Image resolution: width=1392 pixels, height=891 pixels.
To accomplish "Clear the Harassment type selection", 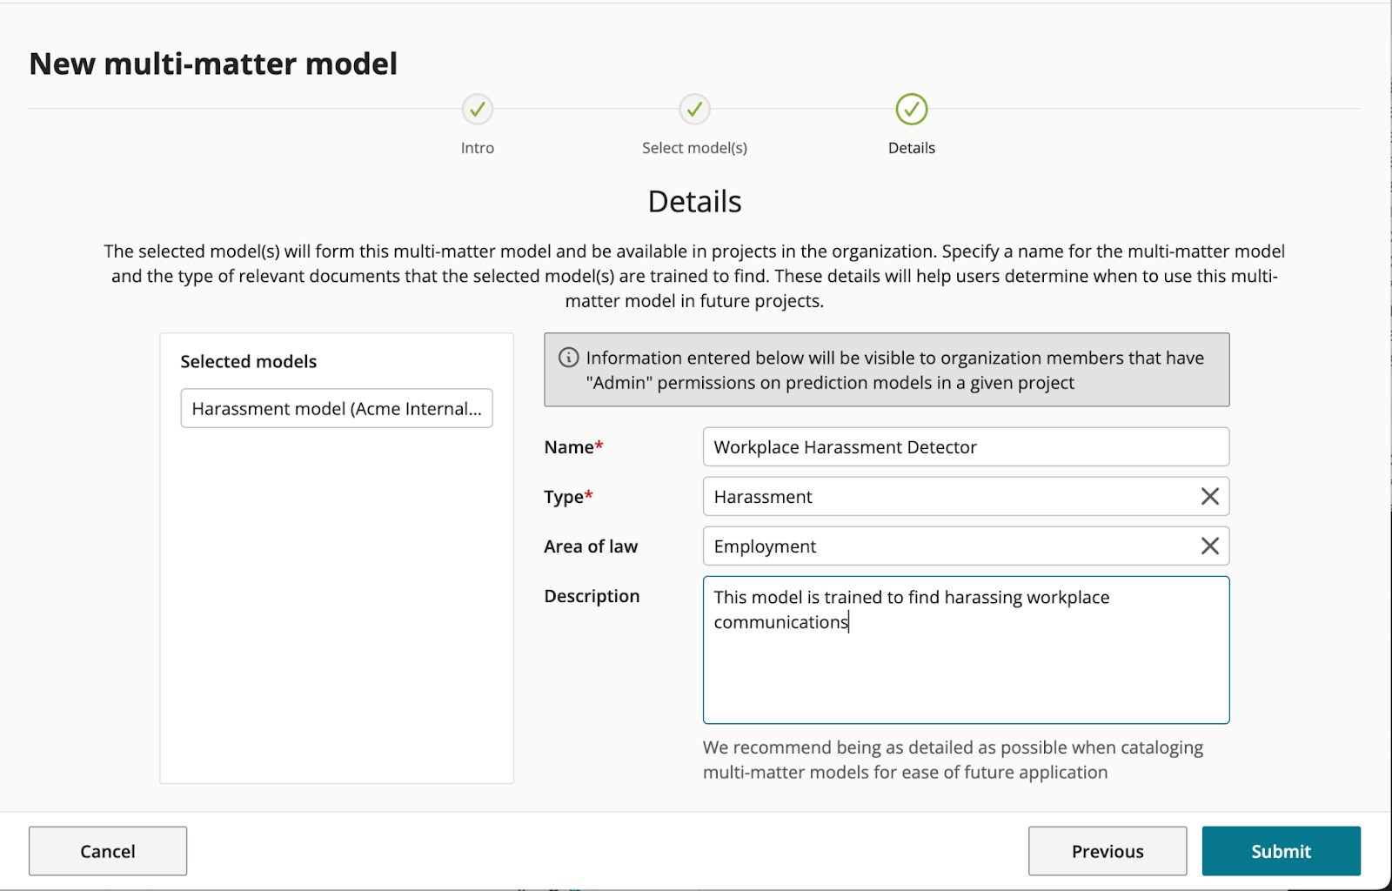I will click(1209, 496).
